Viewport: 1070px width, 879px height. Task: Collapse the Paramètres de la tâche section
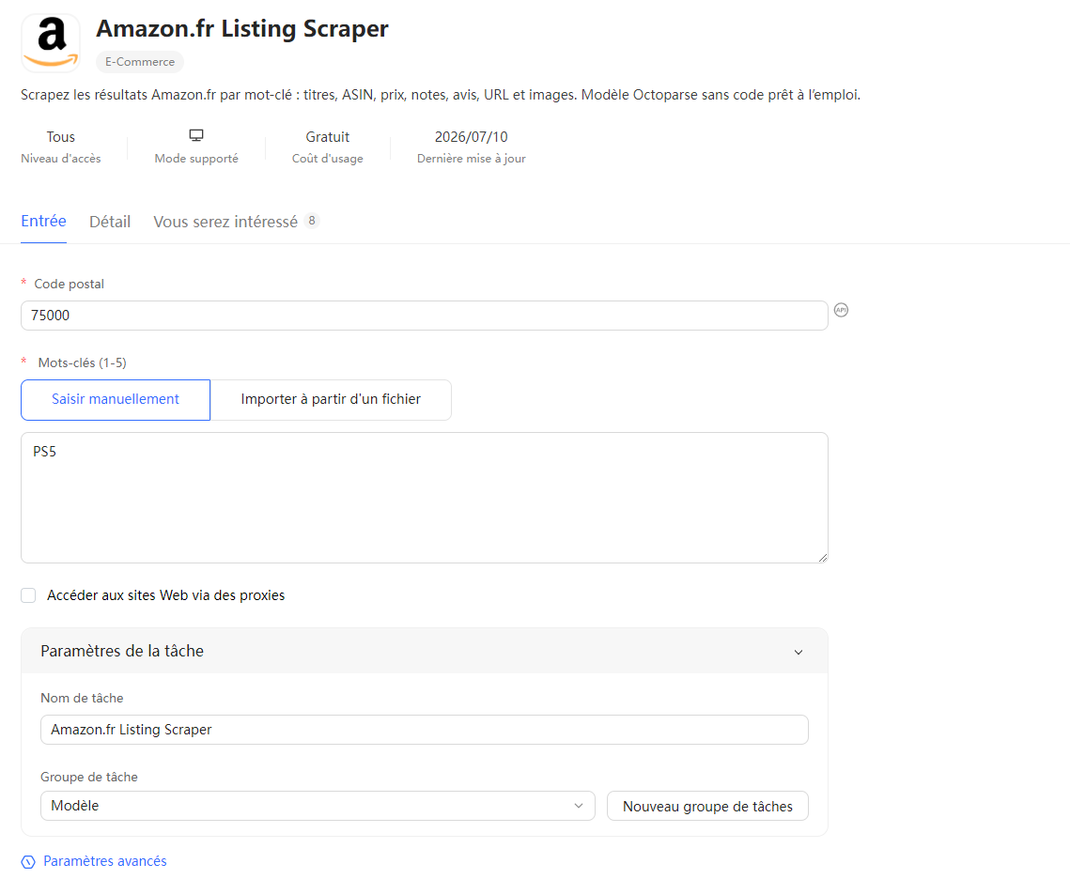point(799,652)
